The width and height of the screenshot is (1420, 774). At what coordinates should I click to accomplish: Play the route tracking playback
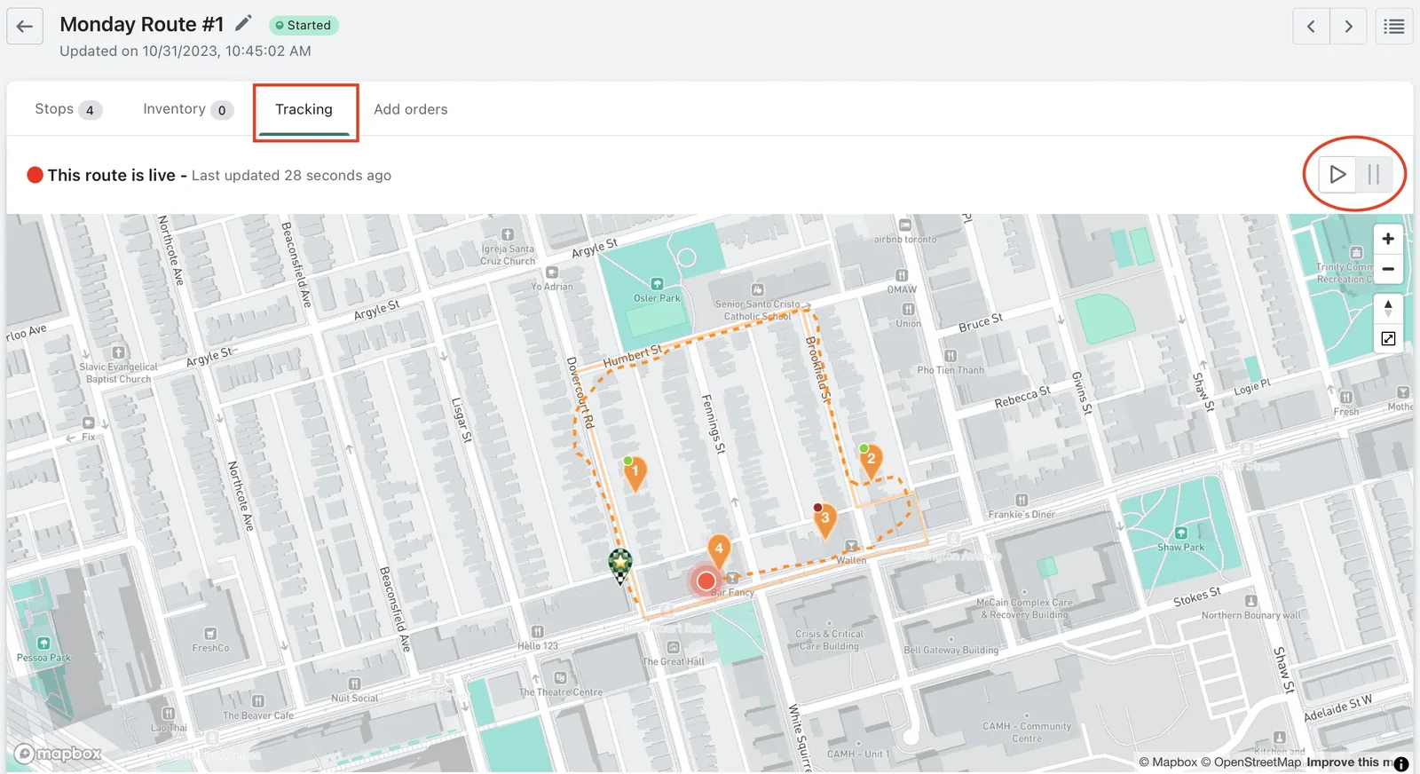coord(1337,174)
